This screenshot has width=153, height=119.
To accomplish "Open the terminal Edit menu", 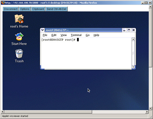I will [54, 35].
